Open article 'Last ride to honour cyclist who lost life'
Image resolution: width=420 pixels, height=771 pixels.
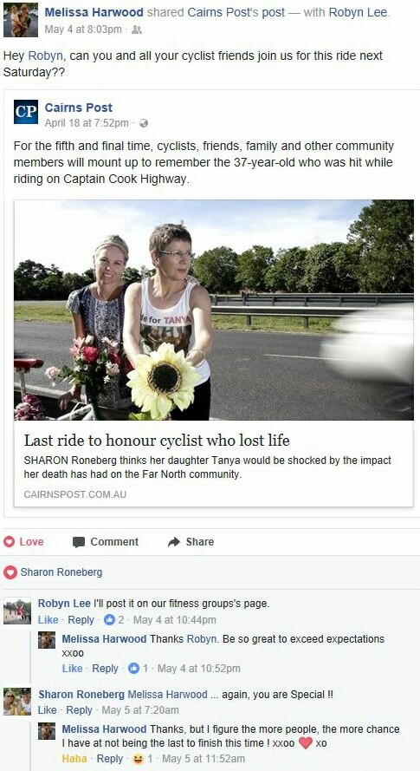click(157, 440)
